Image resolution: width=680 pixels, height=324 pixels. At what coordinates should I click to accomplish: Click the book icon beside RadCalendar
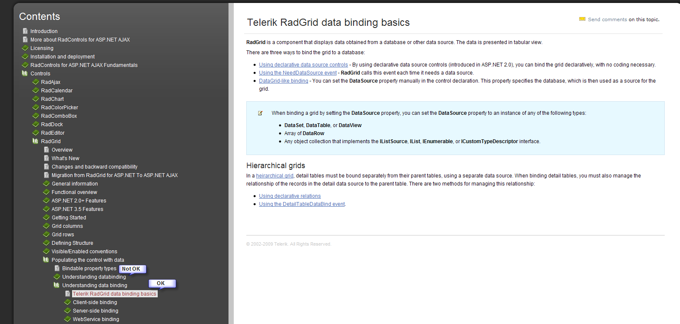[36, 90]
